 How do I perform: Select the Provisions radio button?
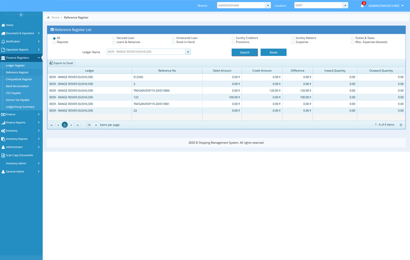tap(233, 42)
